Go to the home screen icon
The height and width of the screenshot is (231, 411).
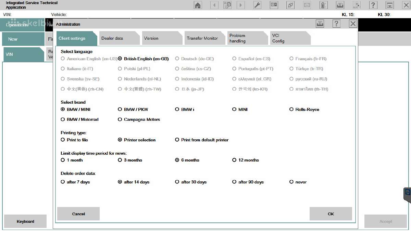pos(198,5)
